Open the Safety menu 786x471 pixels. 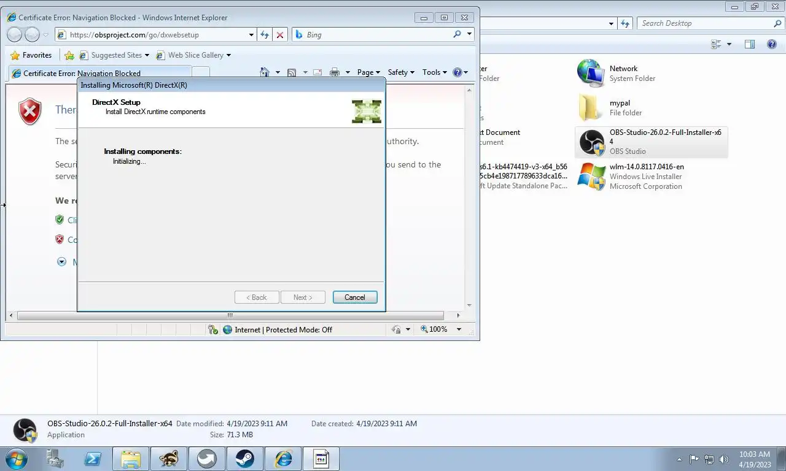[401, 72]
